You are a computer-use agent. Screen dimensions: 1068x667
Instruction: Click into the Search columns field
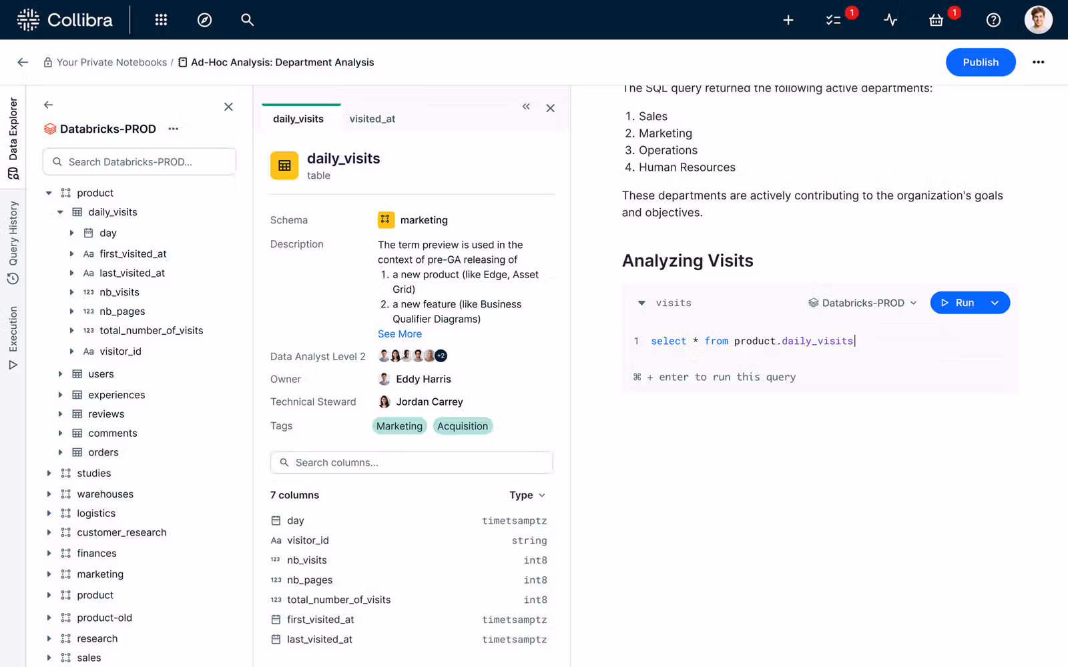click(x=411, y=462)
